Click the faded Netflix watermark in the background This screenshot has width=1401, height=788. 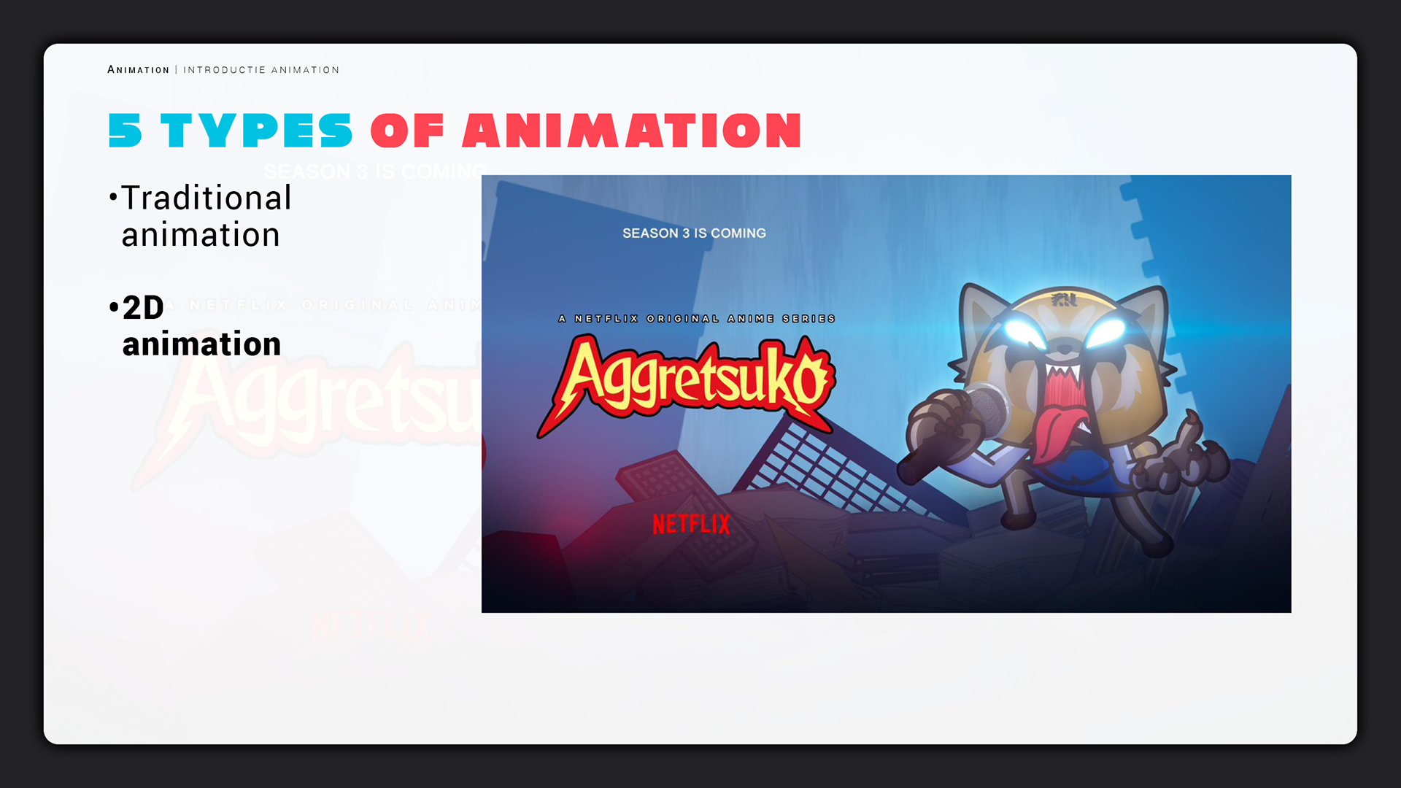[371, 626]
